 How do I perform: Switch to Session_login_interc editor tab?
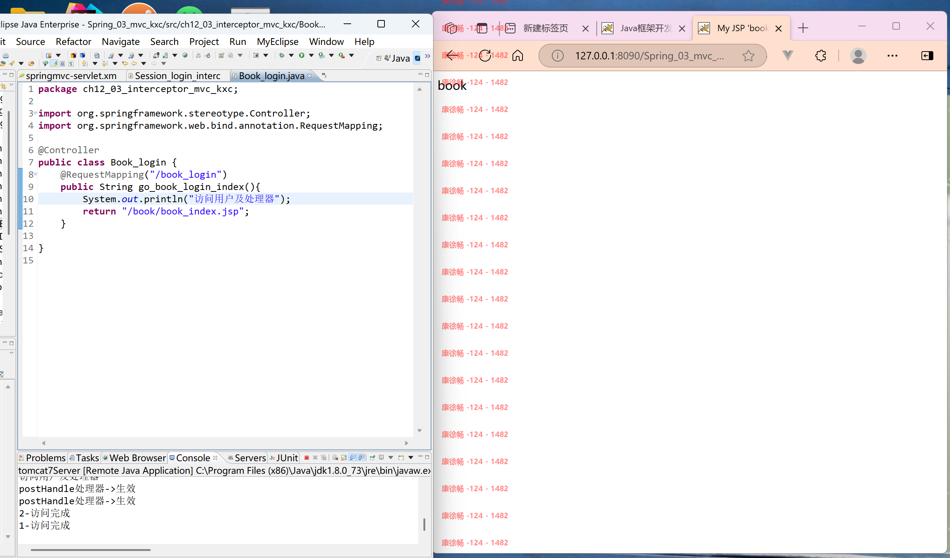[x=174, y=76]
